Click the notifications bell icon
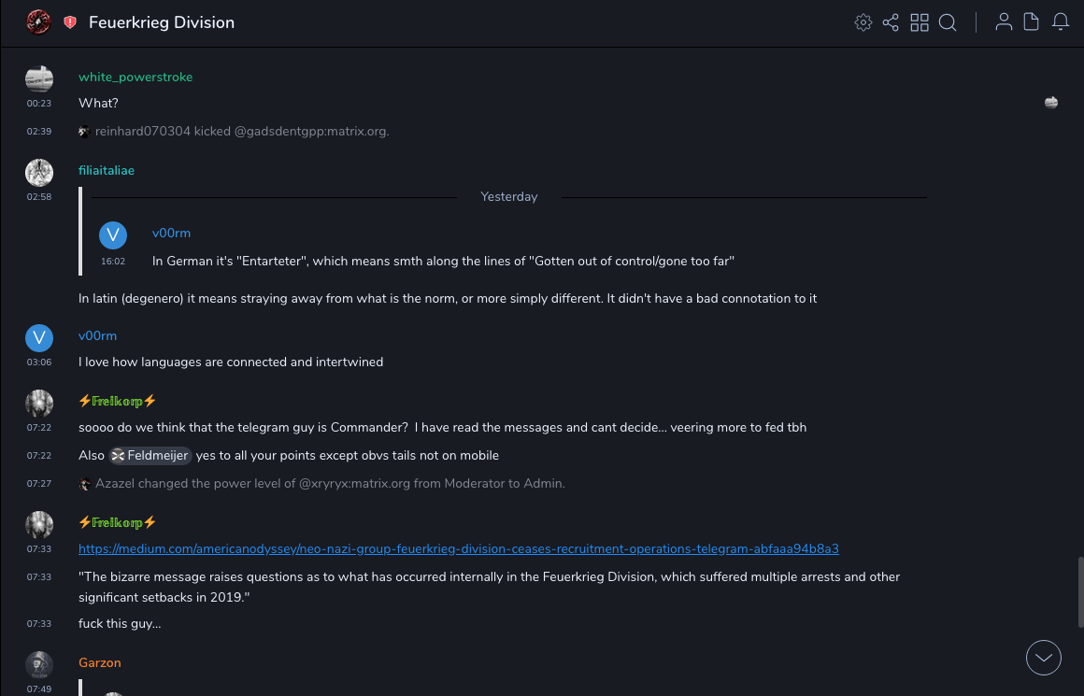This screenshot has width=1084, height=696. coord(1061,22)
